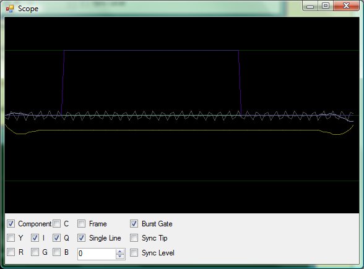Image resolution: width=364 pixels, height=269 pixels.
Task: Check the Y channel checkbox
Action: (x=11, y=238)
